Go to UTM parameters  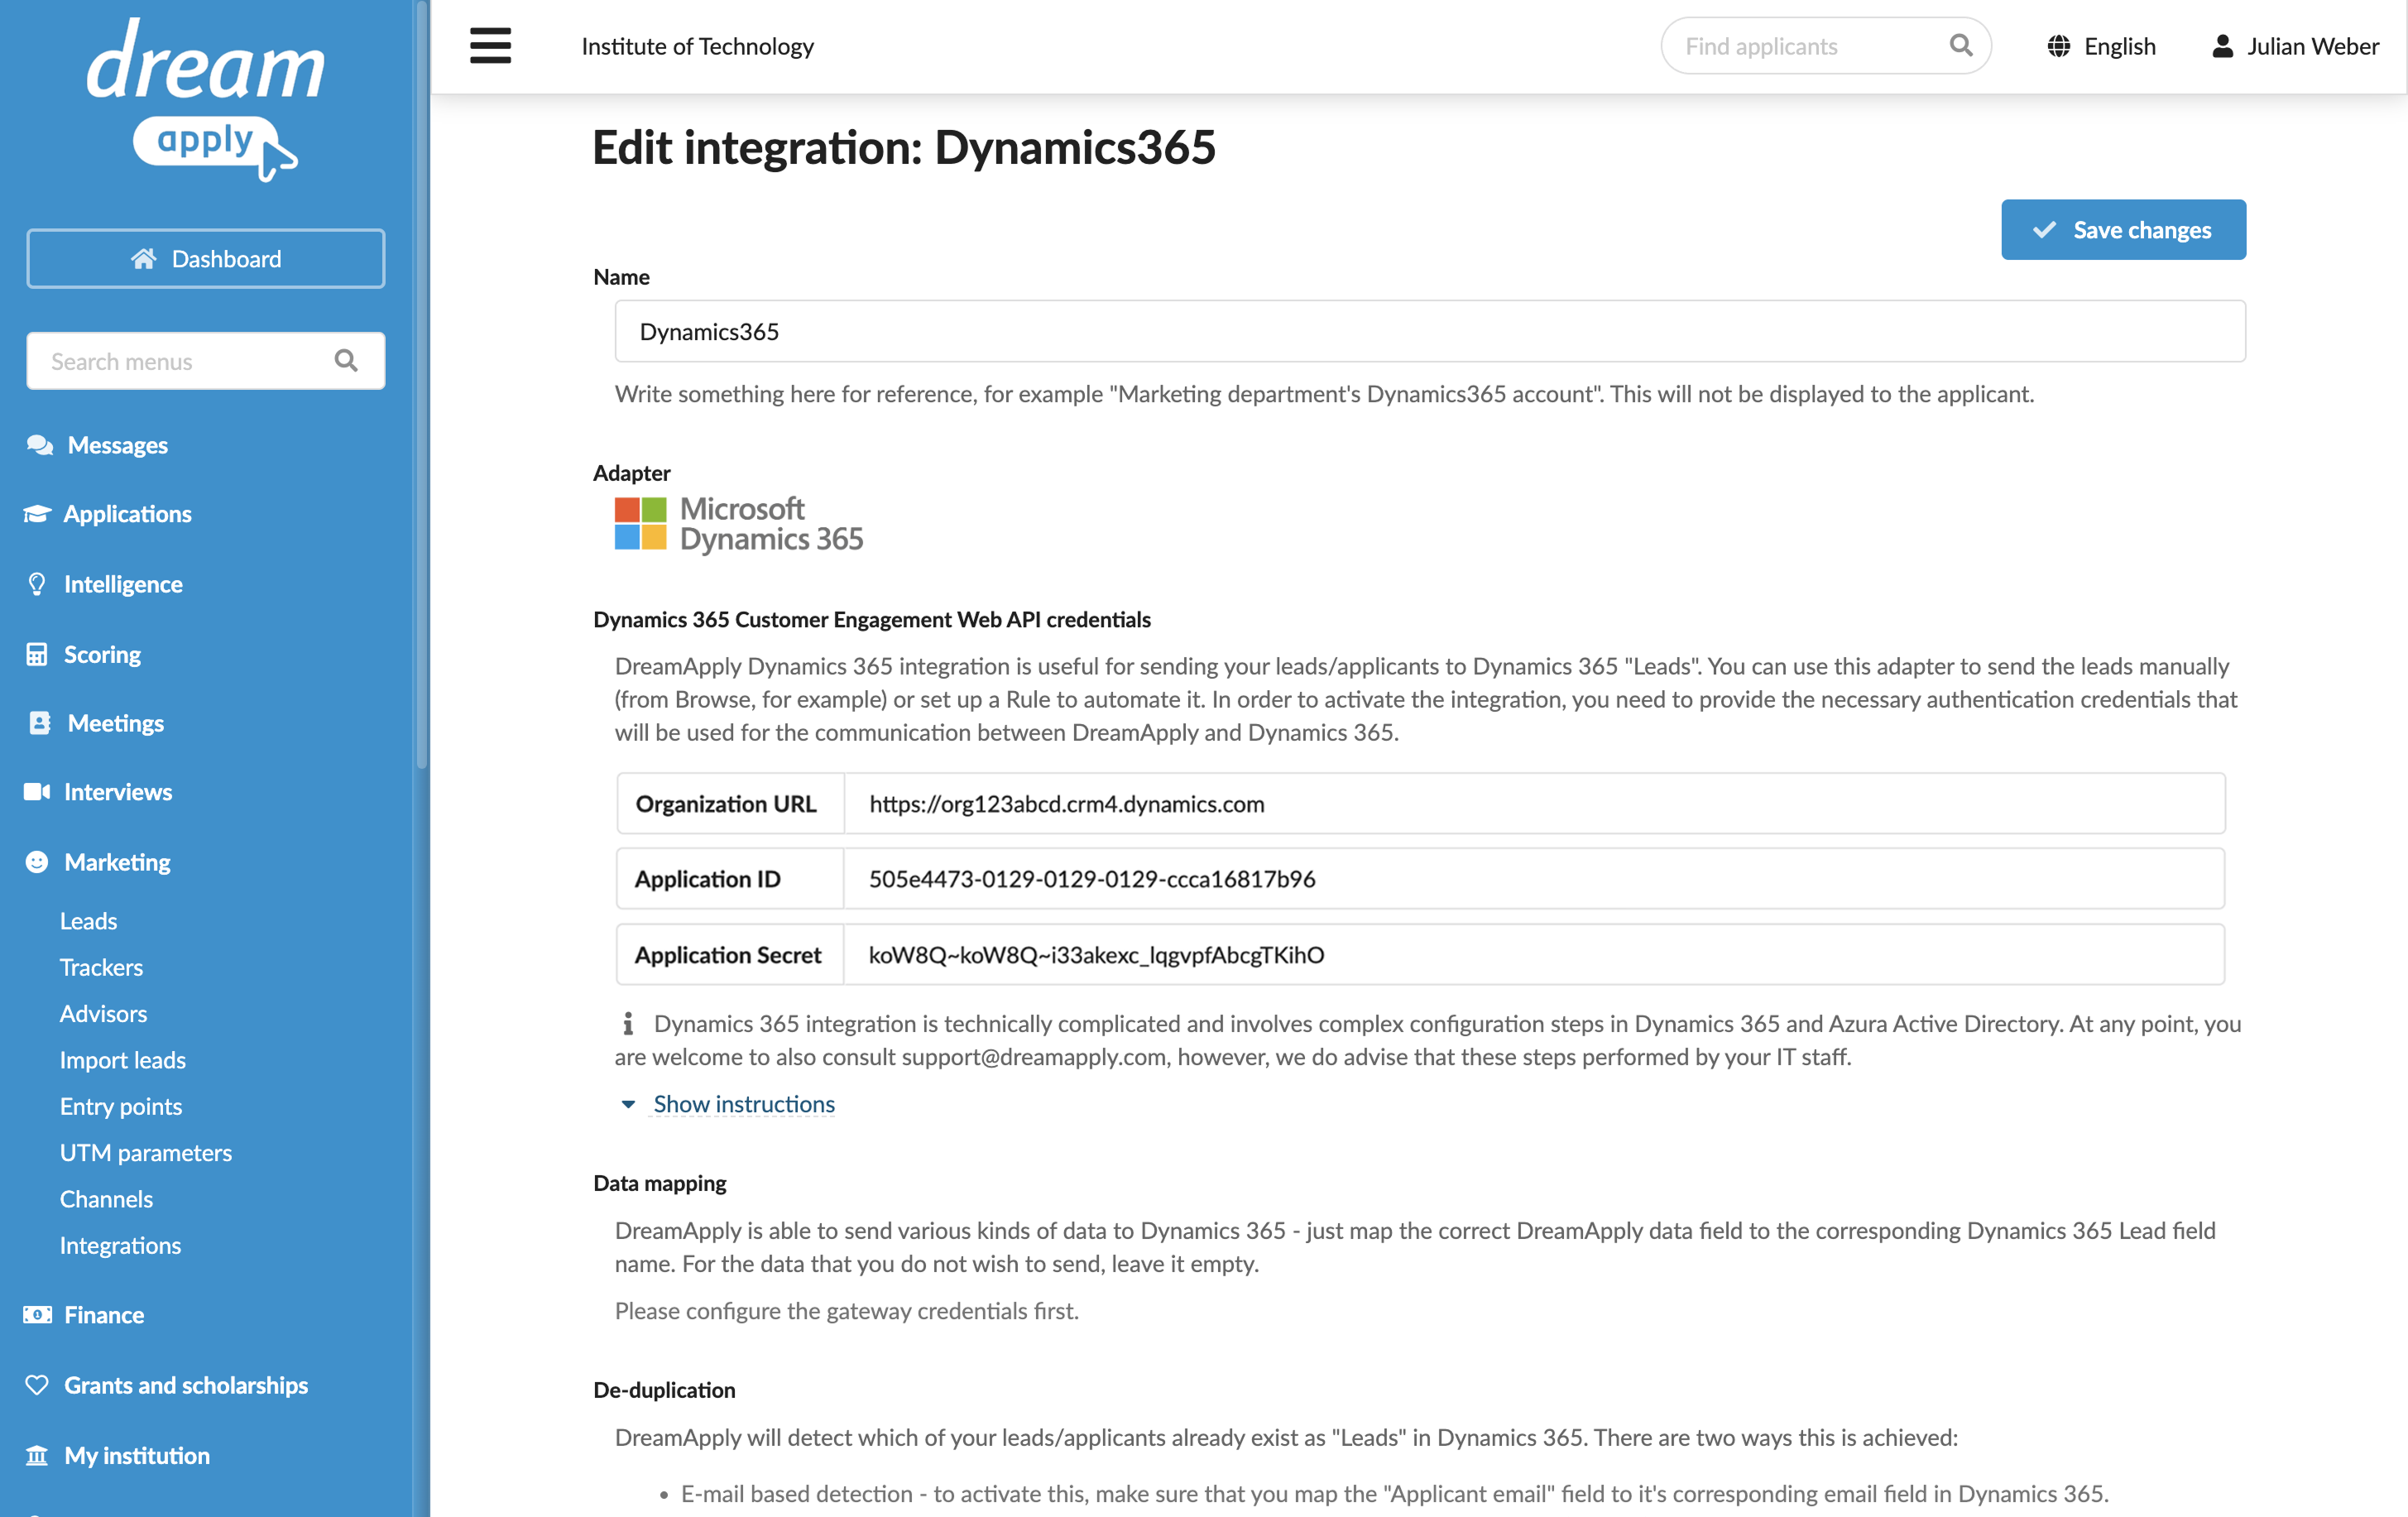tap(145, 1153)
